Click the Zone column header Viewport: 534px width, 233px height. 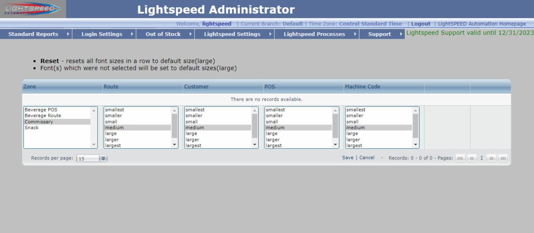tap(62, 87)
